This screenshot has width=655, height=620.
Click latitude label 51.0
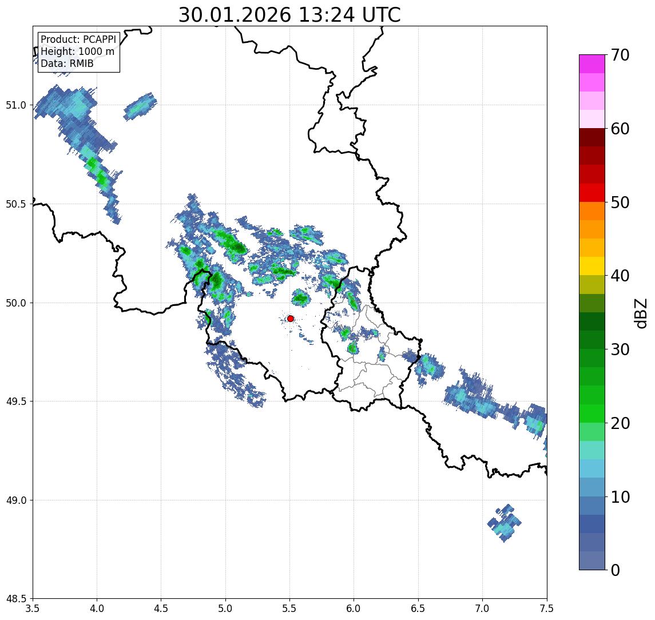pos(15,105)
